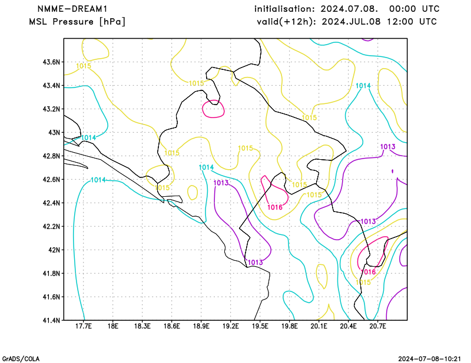Click the 20.7E longitude axis label
The height and width of the screenshot is (363, 471).
click(377, 326)
